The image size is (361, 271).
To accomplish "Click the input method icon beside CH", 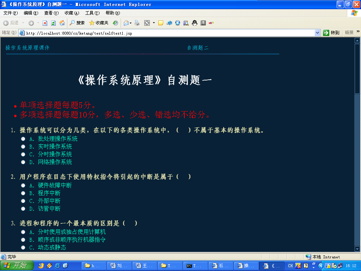I will click(298, 266).
